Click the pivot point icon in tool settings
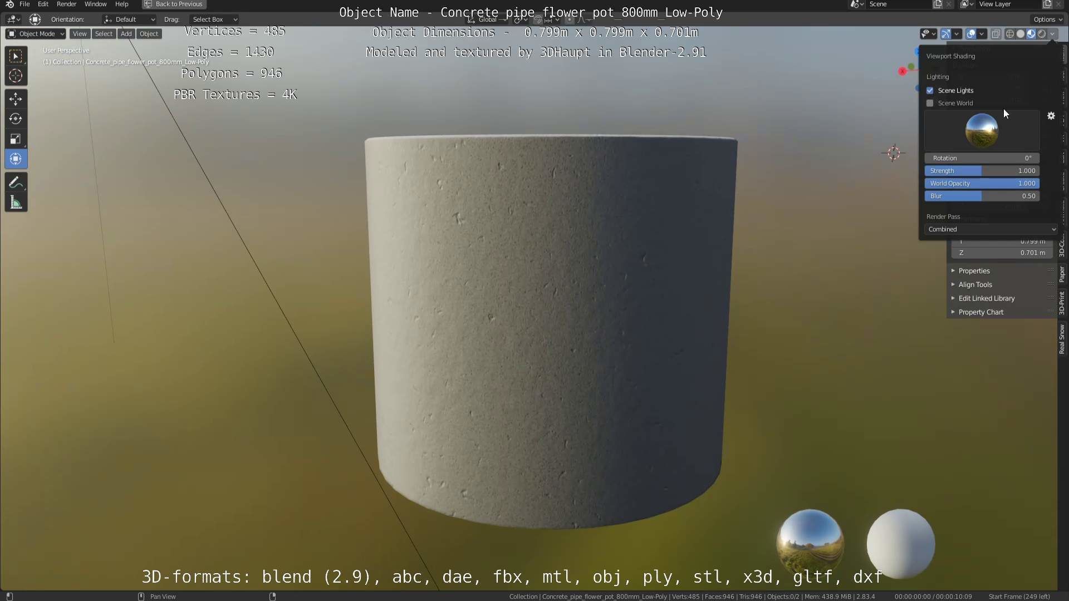Image resolution: width=1069 pixels, height=601 pixels. [35, 19]
